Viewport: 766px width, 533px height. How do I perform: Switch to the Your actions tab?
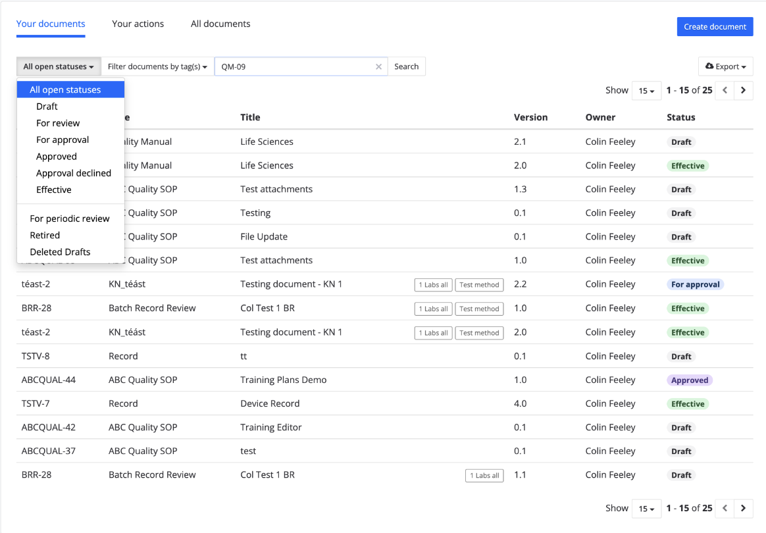138,24
